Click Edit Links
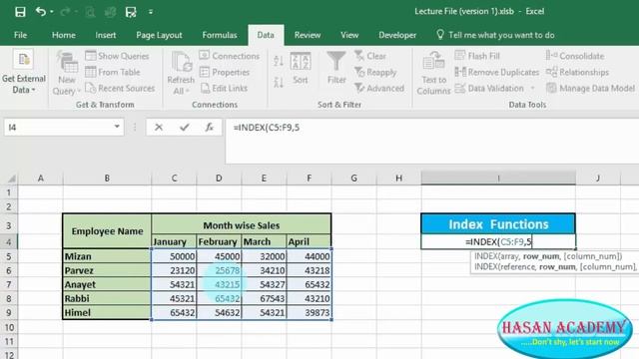639x359 pixels. tap(224, 88)
